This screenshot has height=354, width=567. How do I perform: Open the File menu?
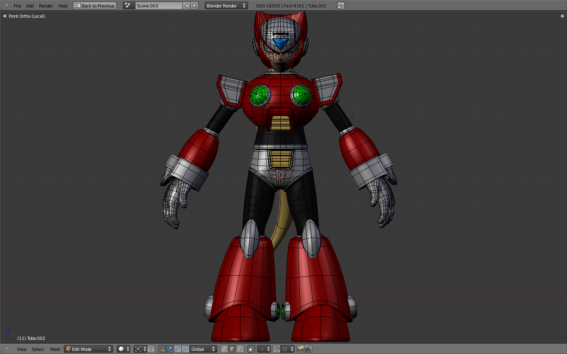tap(17, 6)
